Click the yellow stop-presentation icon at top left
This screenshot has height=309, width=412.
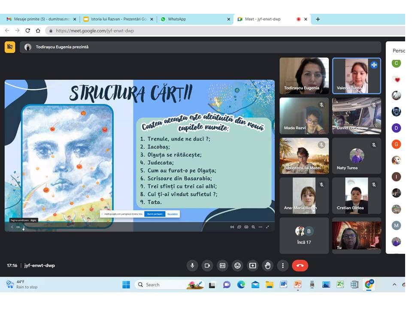click(10, 47)
